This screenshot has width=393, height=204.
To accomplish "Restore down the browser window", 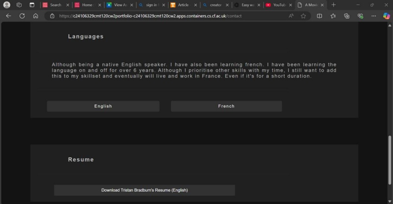I will pos(372,5).
